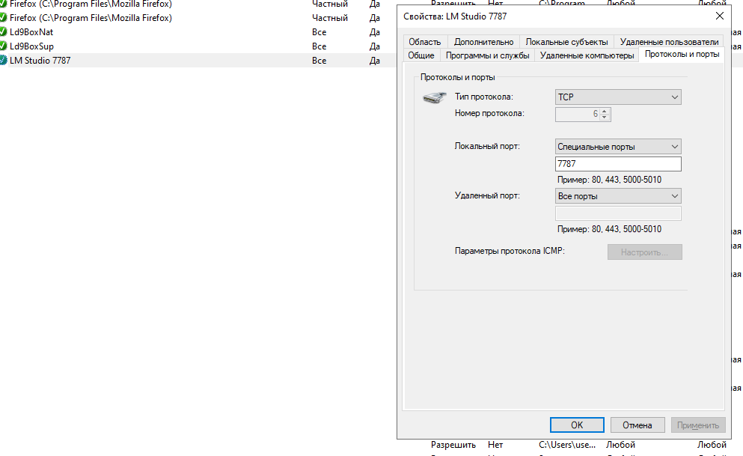
Task: Select LM Studio 7787 rule row
Action: [198, 60]
